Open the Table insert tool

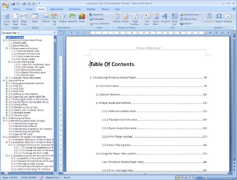point(35,19)
